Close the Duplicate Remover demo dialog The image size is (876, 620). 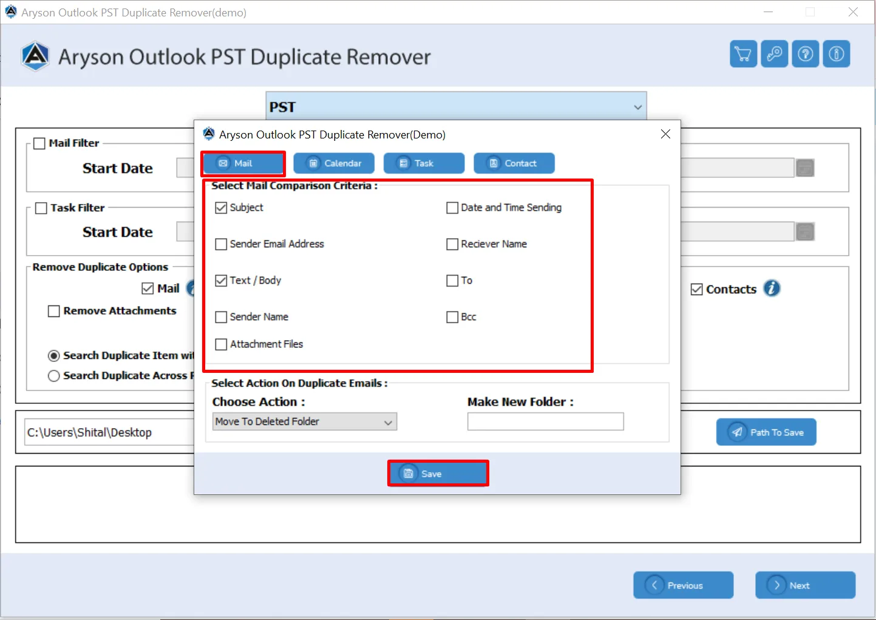[x=665, y=134]
